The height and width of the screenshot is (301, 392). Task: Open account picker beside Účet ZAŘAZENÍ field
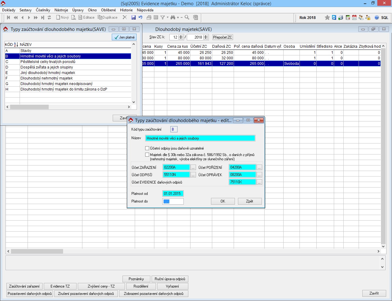tap(193, 167)
